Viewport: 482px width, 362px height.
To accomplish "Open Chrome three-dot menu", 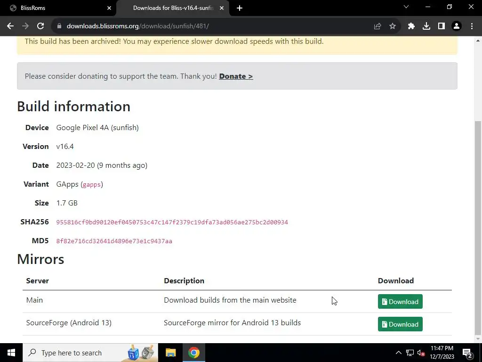I will click(472, 26).
